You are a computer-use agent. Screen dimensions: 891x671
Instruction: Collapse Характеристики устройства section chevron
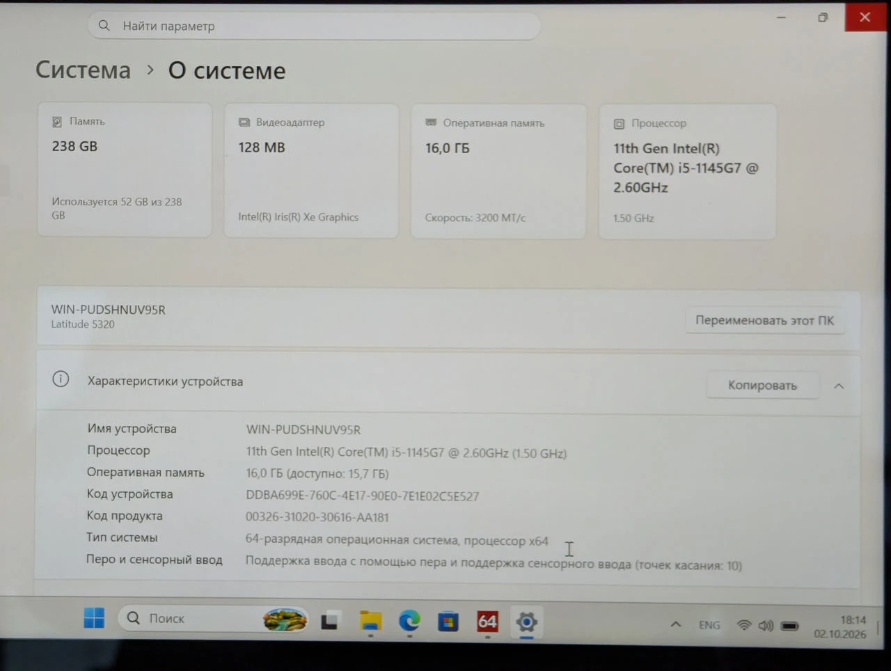coord(839,386)
